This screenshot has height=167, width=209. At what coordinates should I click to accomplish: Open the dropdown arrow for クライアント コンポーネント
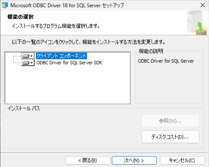point(31,56)
